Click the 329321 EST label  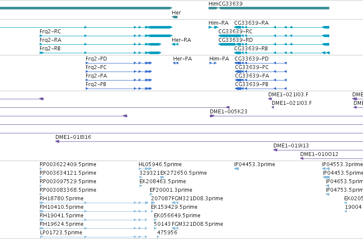tap(150, 173)
